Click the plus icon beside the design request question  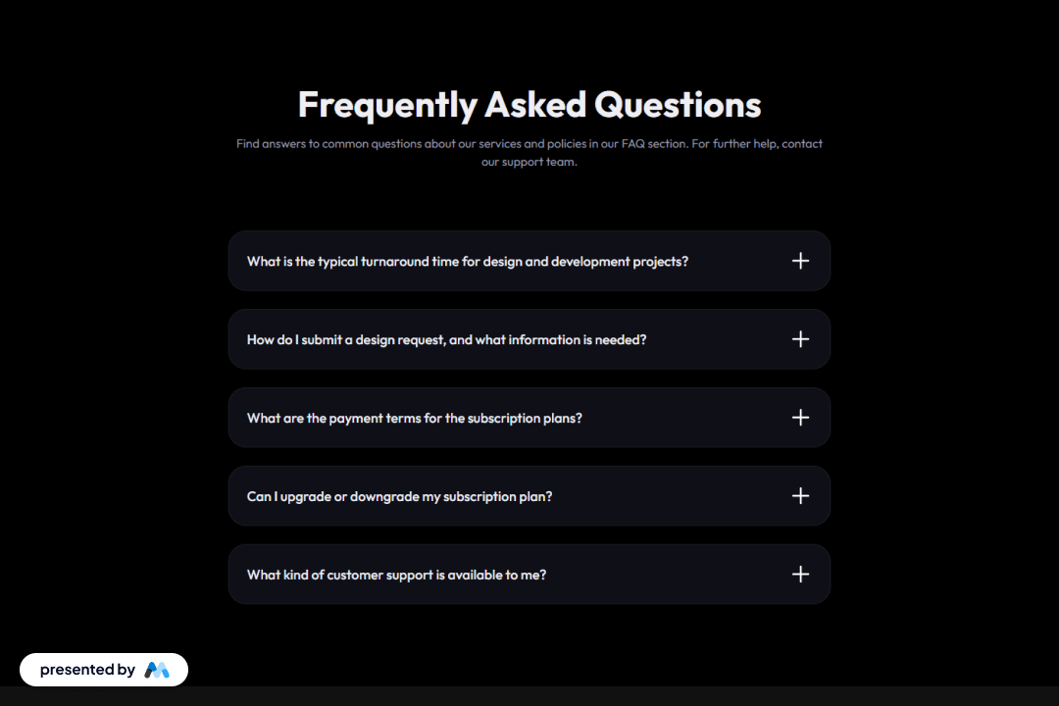pyautogui.click(x=800, y=339)
